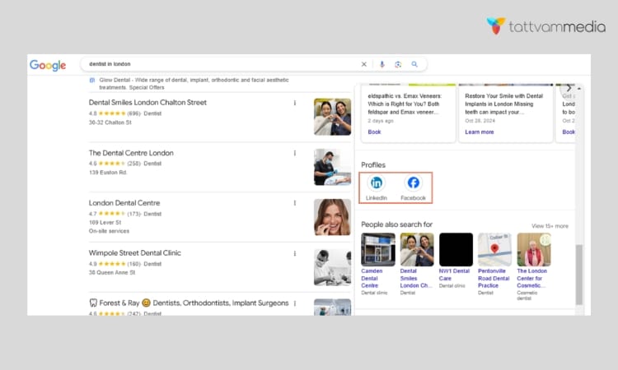Open Google Lens image search icon

(x=398, y=64)
